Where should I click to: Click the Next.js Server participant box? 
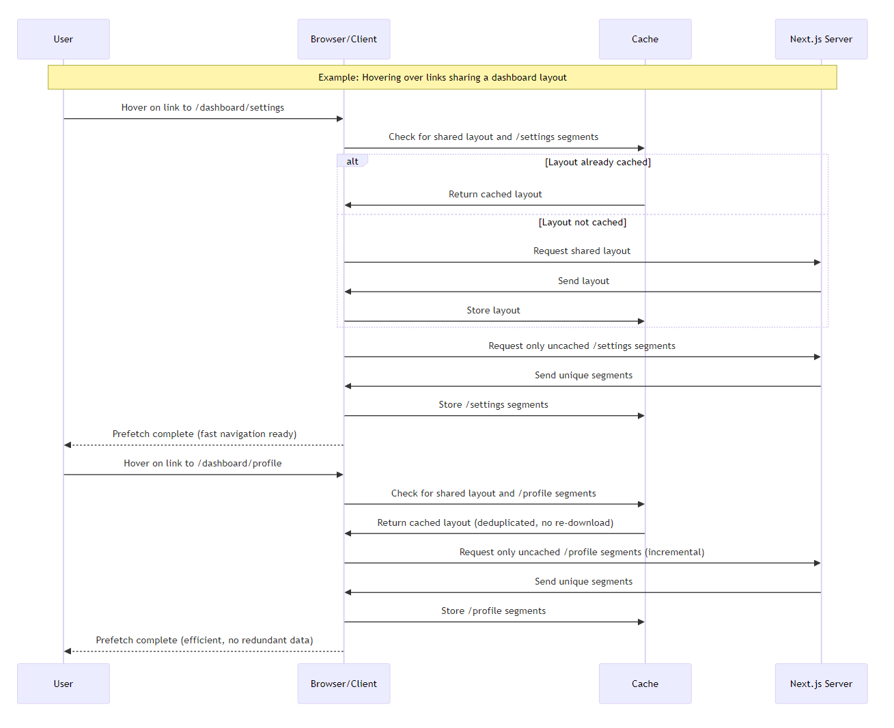click(x=821, y=39)
